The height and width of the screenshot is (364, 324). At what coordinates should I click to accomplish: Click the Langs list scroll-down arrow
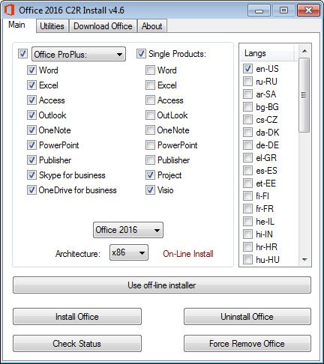tap(304, 260)
